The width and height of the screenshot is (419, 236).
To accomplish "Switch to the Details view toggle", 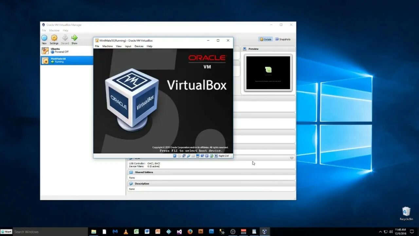I will tap(265, 39).
